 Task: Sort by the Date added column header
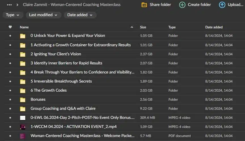214,27
